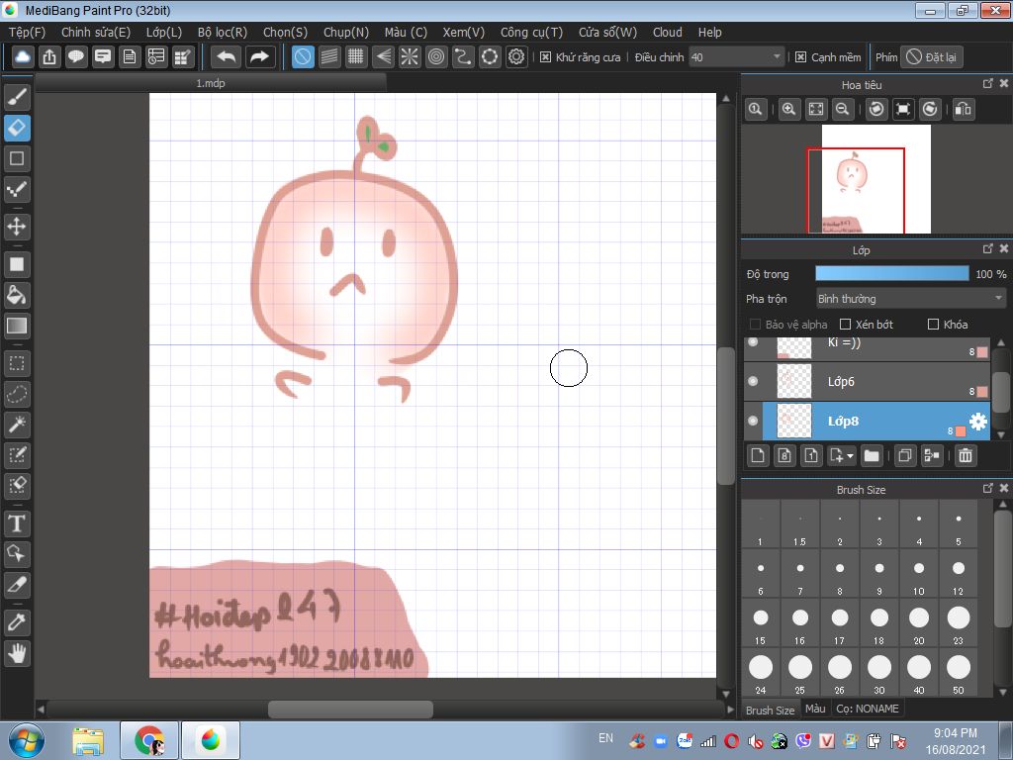Select the 1.mdp document tab
The width and height of the screenshot is (1013, 760).
click(x=211, y=83)
